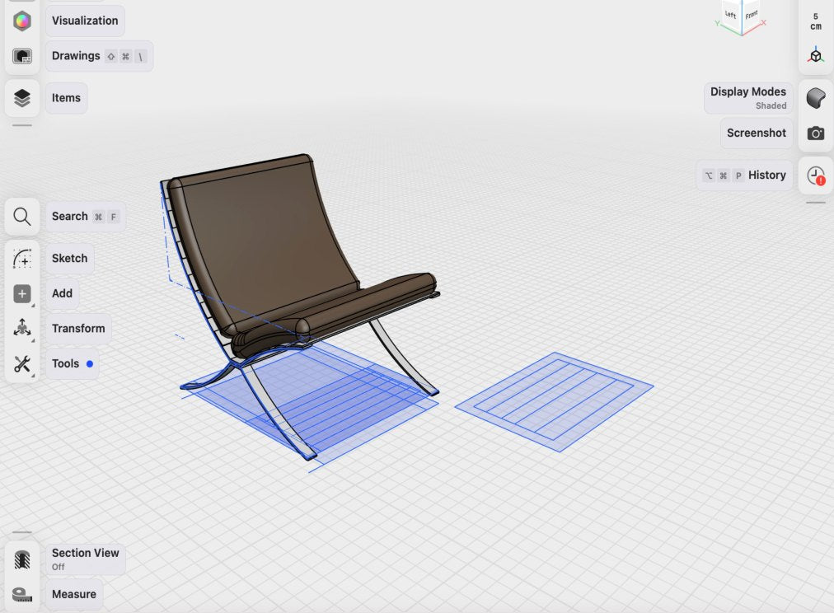The height and width of the screenshot is (613, 834).
Task: Open the Display Modes Shaded label
Action: coord(748,98)
